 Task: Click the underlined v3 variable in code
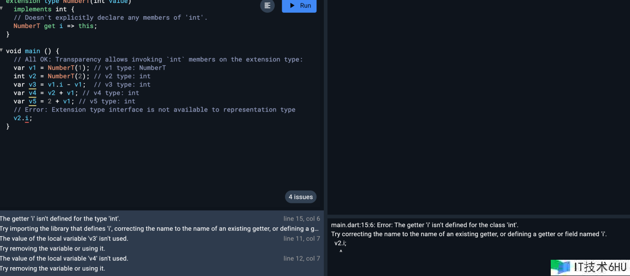coord(32,84)
